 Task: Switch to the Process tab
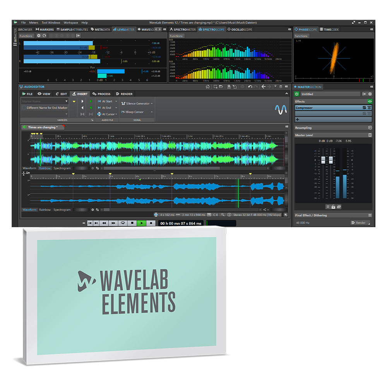coord(102,94)
